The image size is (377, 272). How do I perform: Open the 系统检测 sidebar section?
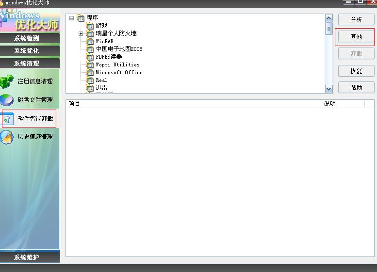[x=30, y=38]
